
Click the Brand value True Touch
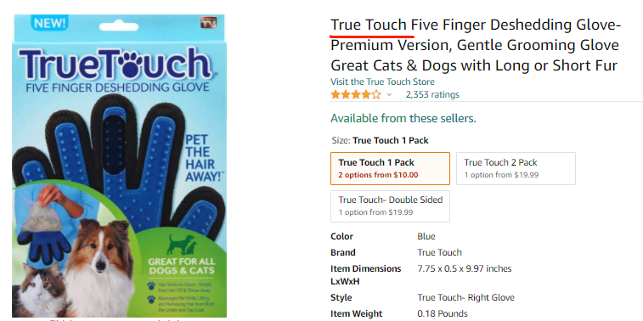440,252
